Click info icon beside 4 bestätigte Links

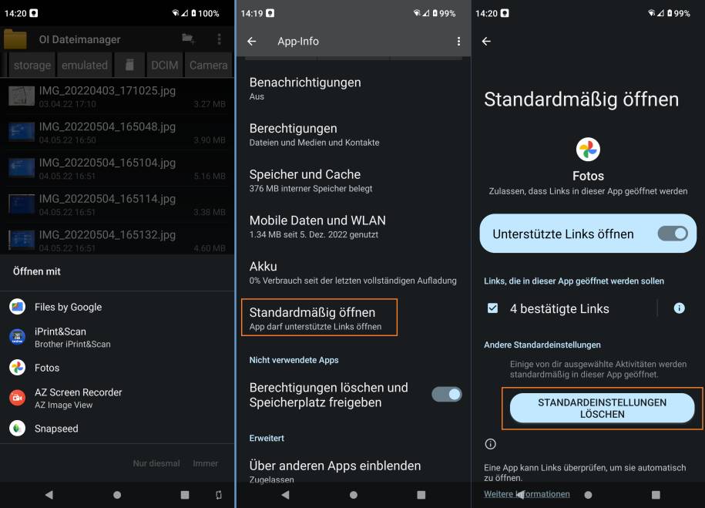pyautogui.click(x=679, y=308)
